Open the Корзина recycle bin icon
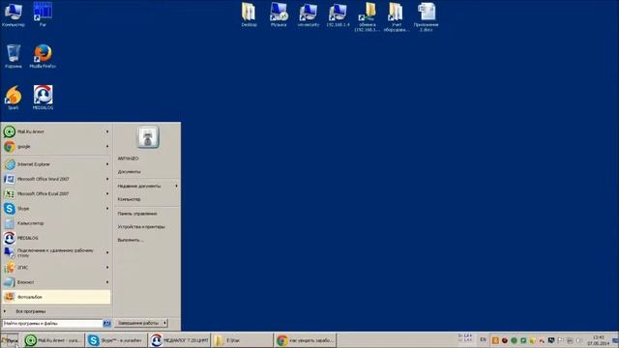Image resolution: width=619 pixels, height=348 pixels. [x=13, y=56]
